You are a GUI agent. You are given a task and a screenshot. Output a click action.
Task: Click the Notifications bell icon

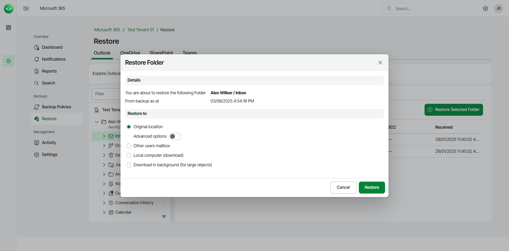click(37, 59)
